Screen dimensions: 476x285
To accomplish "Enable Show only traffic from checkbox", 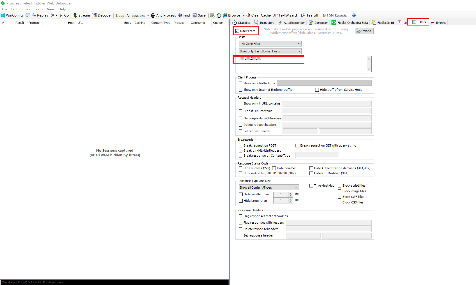I will 240,83.
